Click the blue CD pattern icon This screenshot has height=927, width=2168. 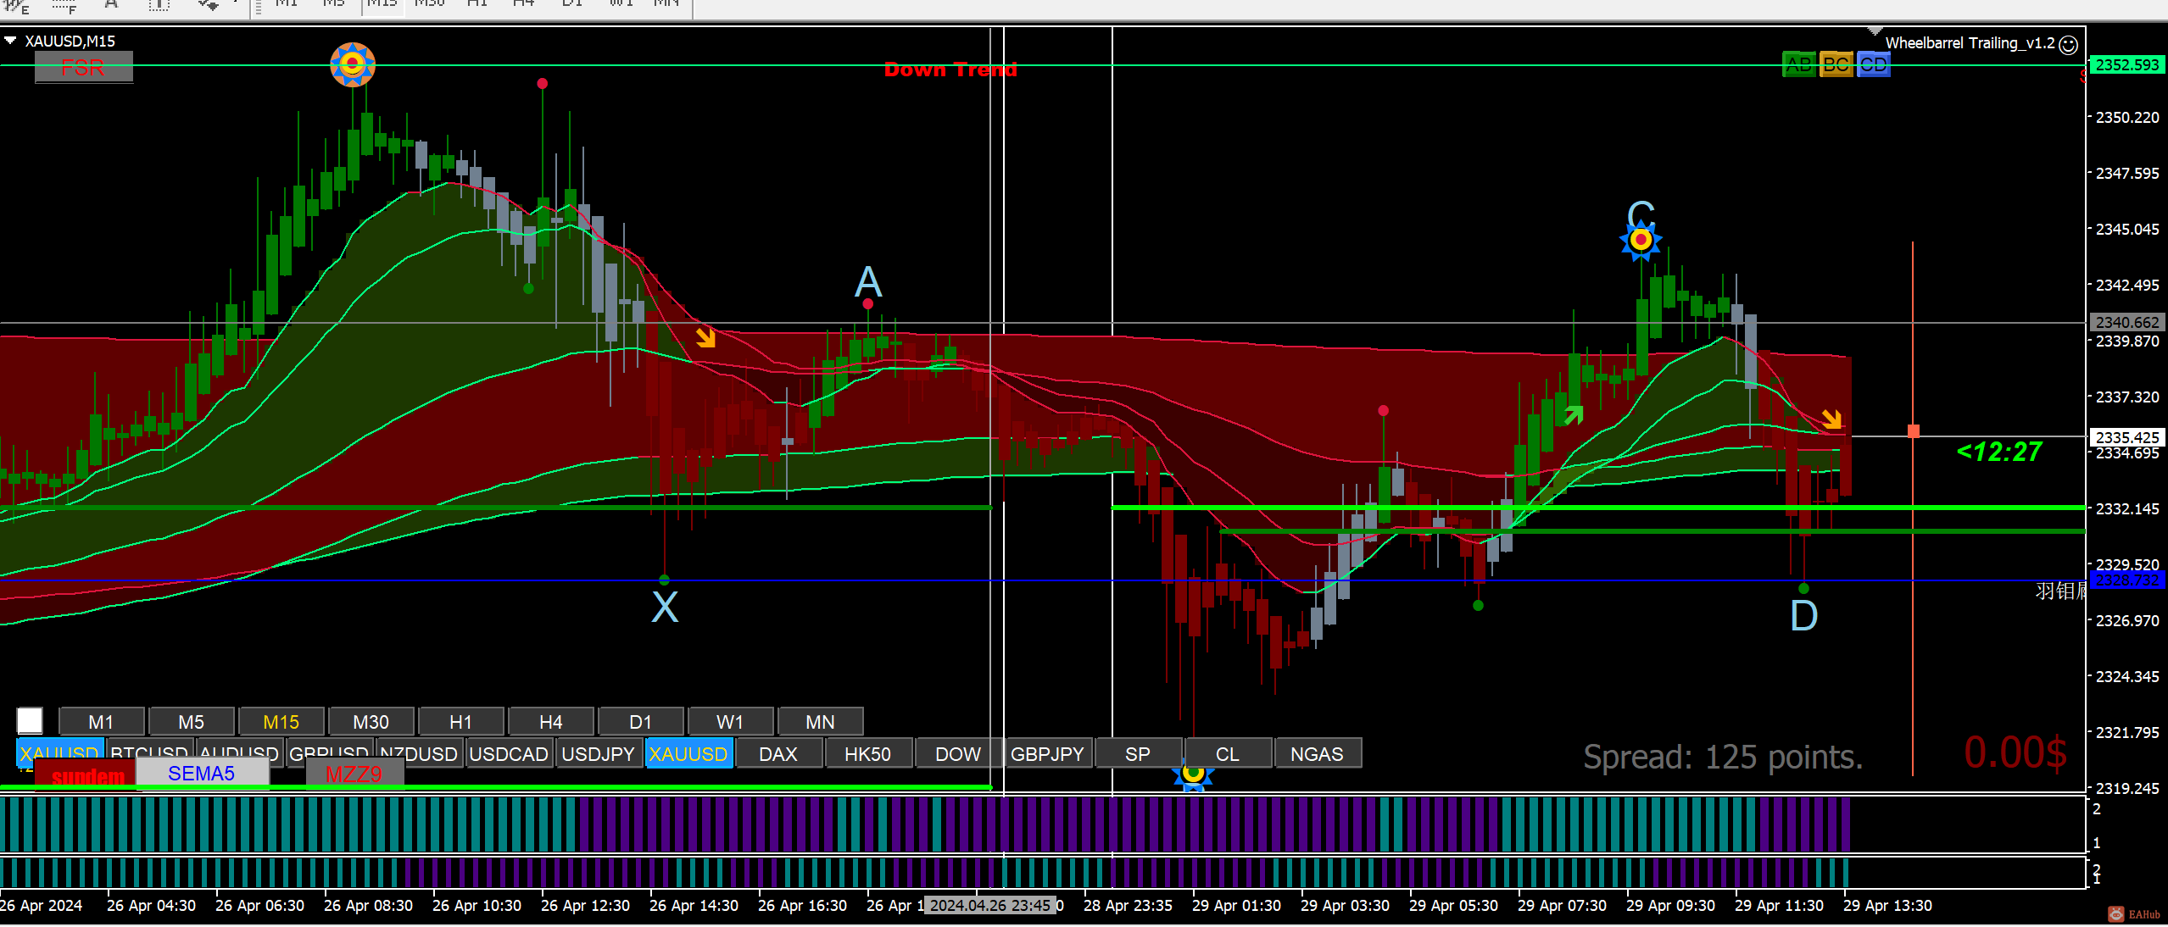pyautogui.click(x=1873, y=64)
